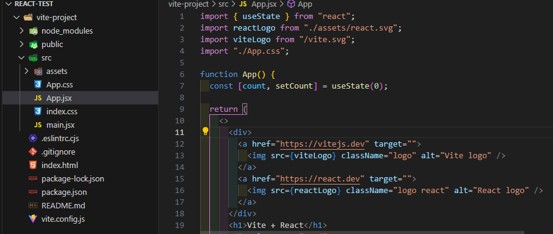
Task: Open the package.json file
Action: coord(64,192)
